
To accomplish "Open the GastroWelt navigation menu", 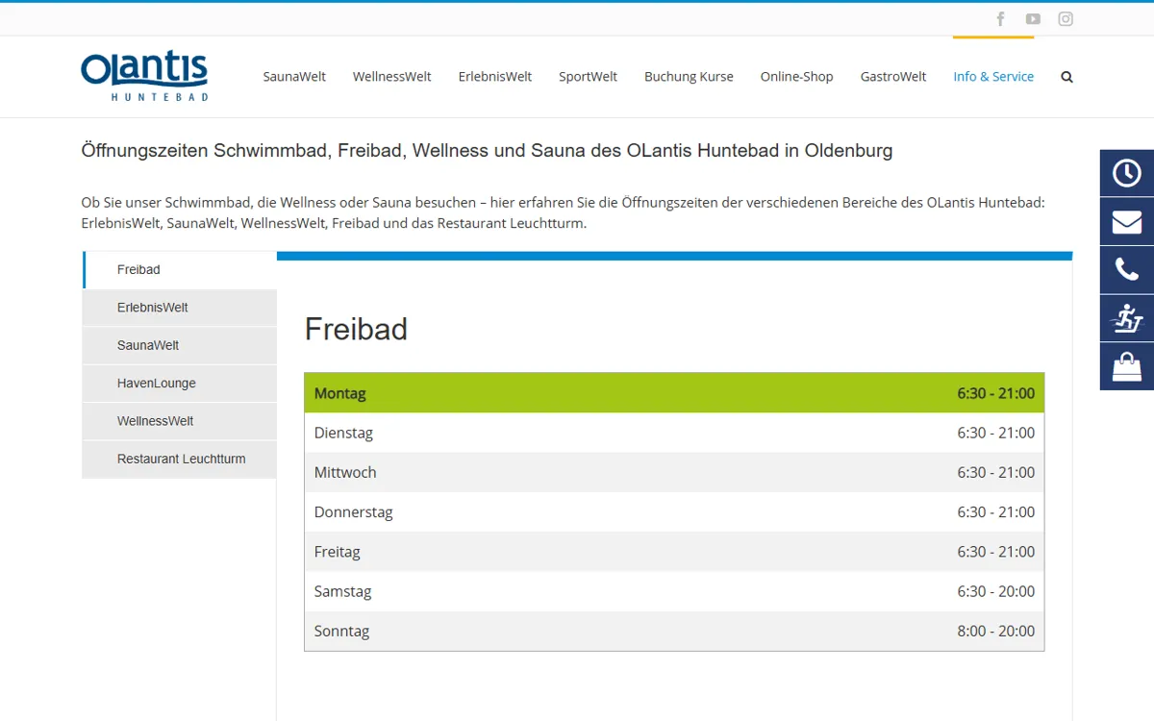I will [x=893, y=77].
